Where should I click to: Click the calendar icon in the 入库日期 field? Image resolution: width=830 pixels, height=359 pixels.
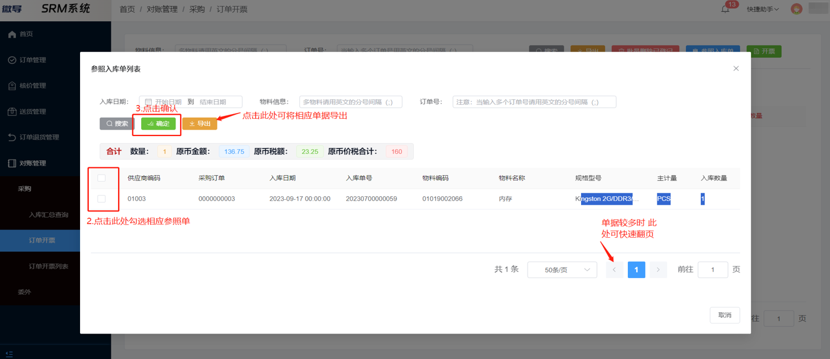[148, 102]
